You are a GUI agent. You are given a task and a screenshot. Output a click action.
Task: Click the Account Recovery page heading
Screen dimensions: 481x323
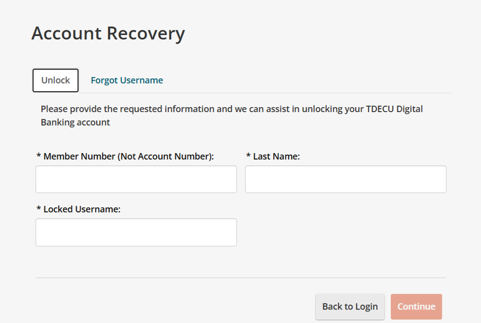pyautogui.click(x=108, y=33)
